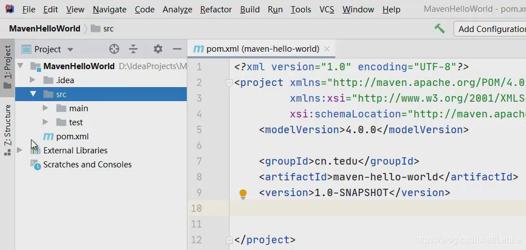Hide the Project panel with minus icon
Viewport: 526px width, 250px height.
point(177,49)
